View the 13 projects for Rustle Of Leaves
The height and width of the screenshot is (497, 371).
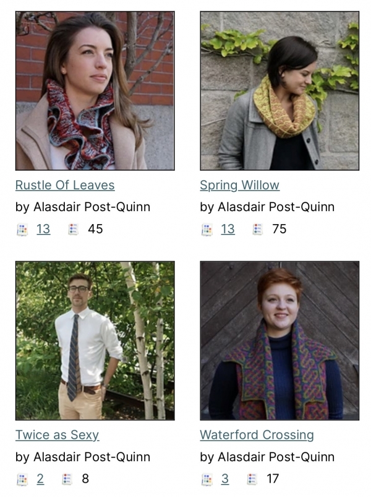43,229
